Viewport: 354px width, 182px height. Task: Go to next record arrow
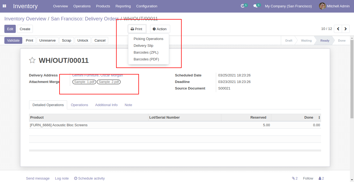pyautogui.click(x=346, y=29)
